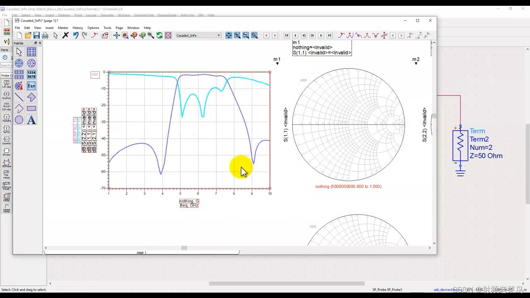Click the m1 marker readout box
This screenshot has width=530, height=298.
pos(322,48)
